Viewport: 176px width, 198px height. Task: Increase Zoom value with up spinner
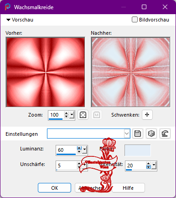67,113
